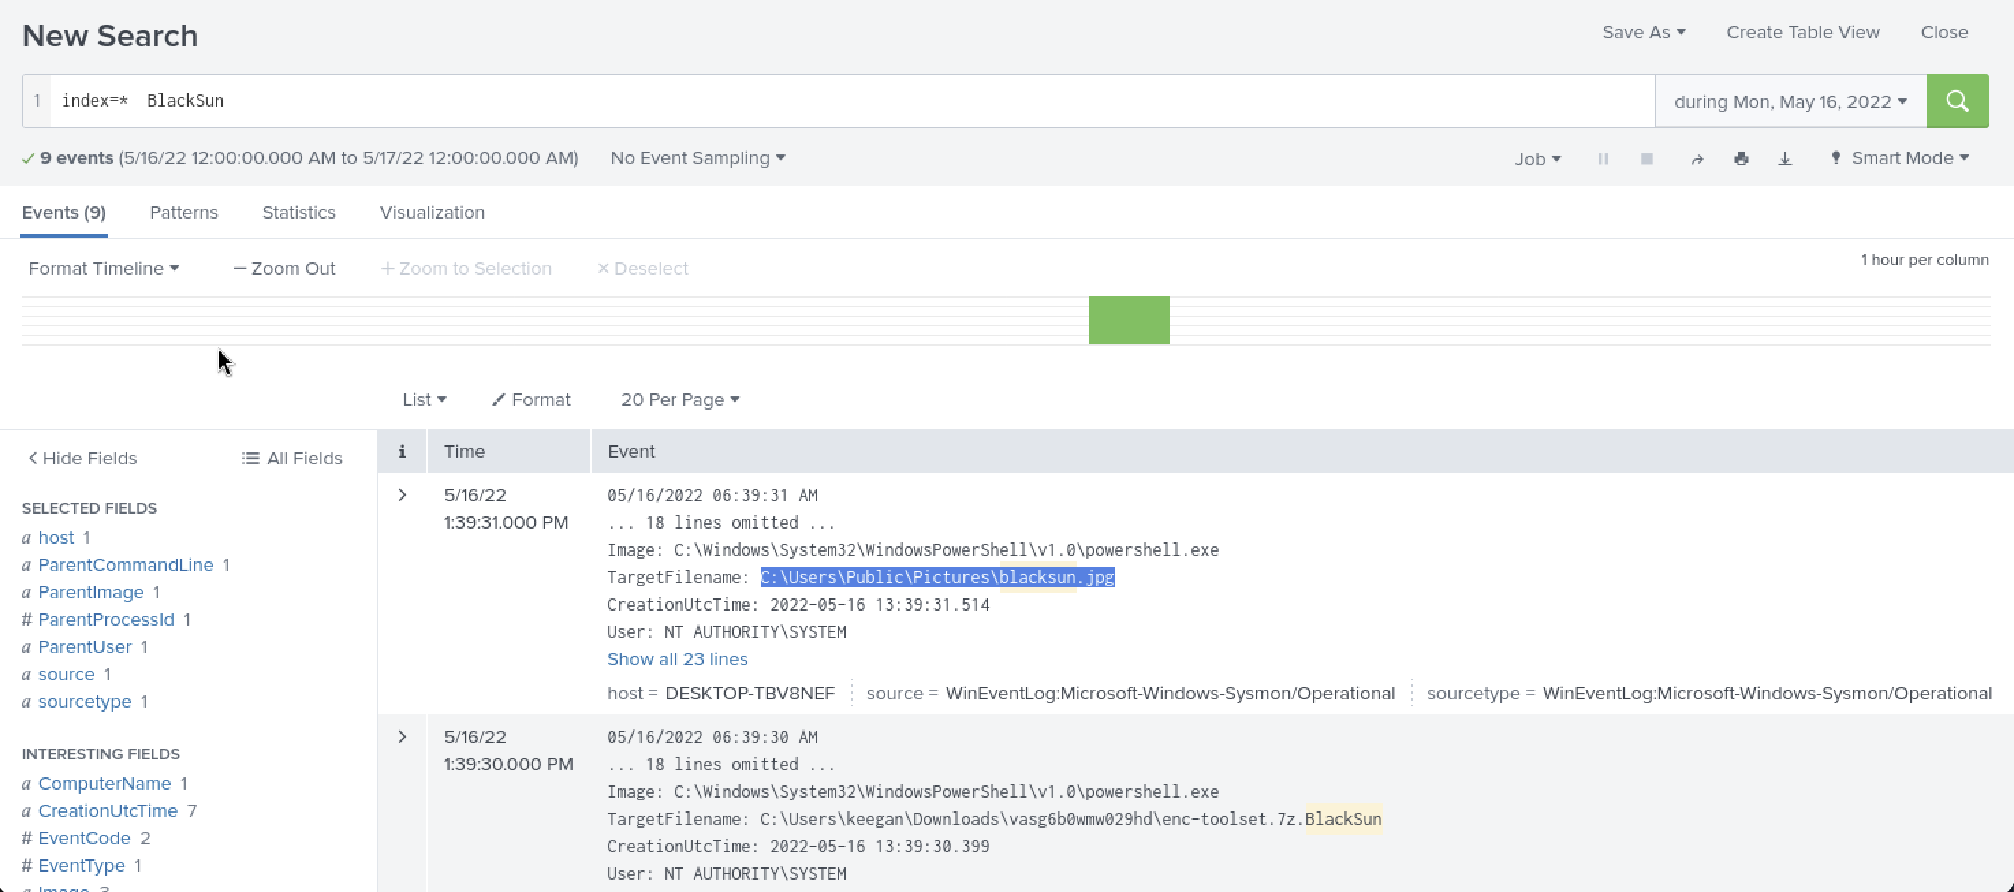Open Job menu dropdown
The height and width of the screenshot is (892, 2014).
(1537, 158)
